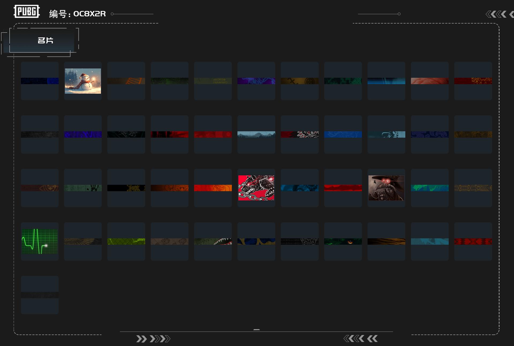The height and width of the screenshot is (346, 514).
Task: Pick the dark green nameplate with orange eye
Action: [x=343, y=241]
